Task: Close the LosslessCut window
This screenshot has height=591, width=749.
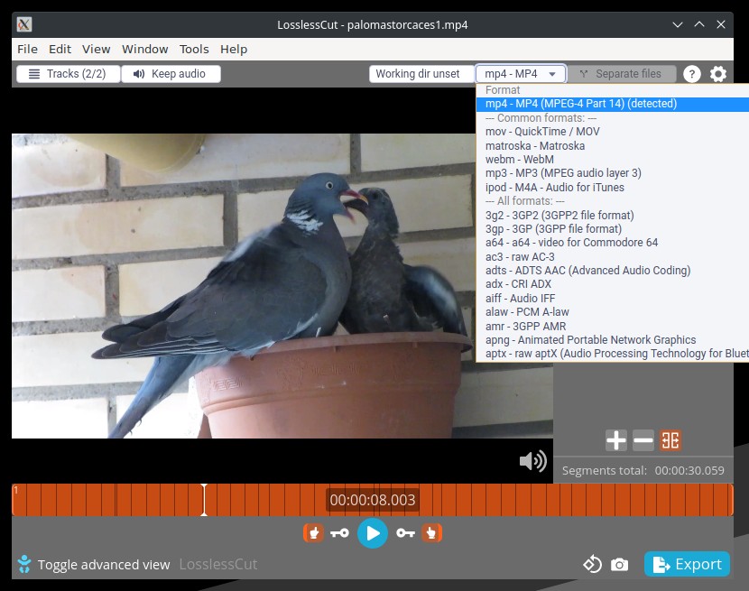Action: pyautogui.click(x=721, y=24)
